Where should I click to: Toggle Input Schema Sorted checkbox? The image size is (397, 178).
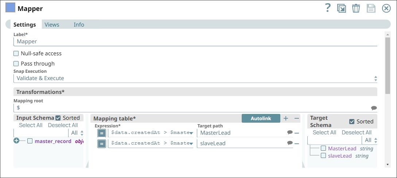(x=58, y=118)
